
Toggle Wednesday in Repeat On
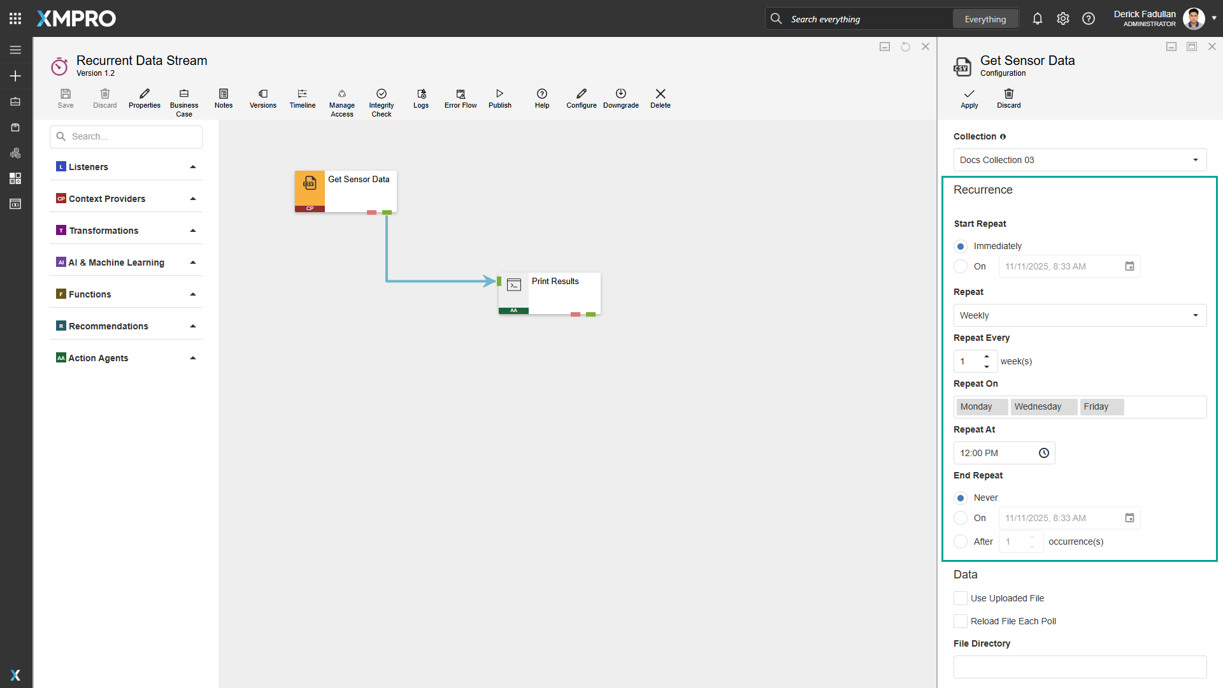1043,406
